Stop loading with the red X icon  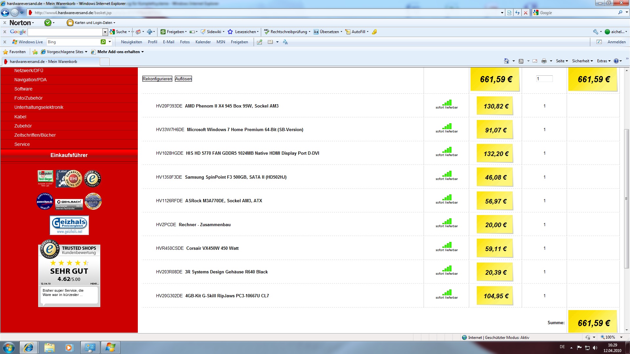pos(526,13)
